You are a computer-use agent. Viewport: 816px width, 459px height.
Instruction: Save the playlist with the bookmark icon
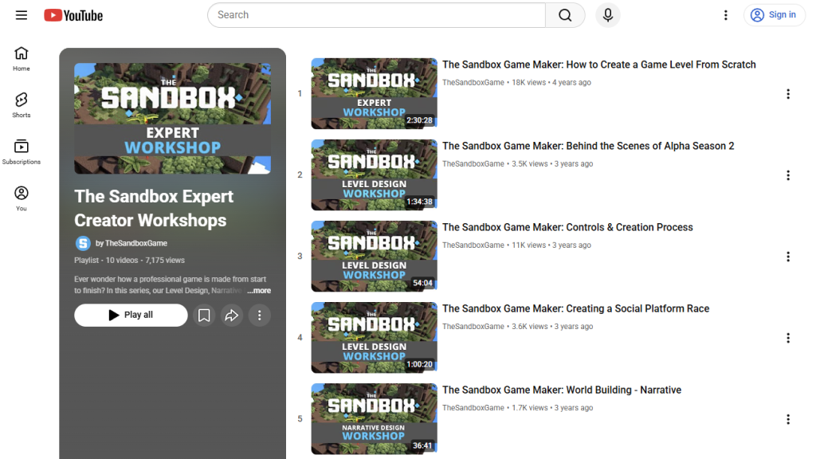[204, 315]
